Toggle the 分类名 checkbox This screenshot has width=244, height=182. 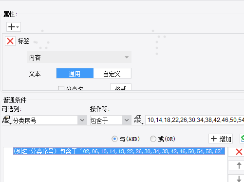[61, 88]
